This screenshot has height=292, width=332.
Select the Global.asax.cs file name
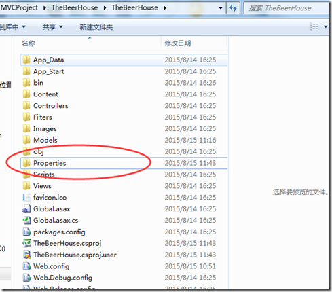click(x=56, y=220)
